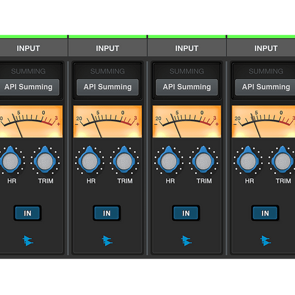Screen dimensions: 295x295
Task: Click the SUMMING label on the third strip
Action: coord(187,71)
